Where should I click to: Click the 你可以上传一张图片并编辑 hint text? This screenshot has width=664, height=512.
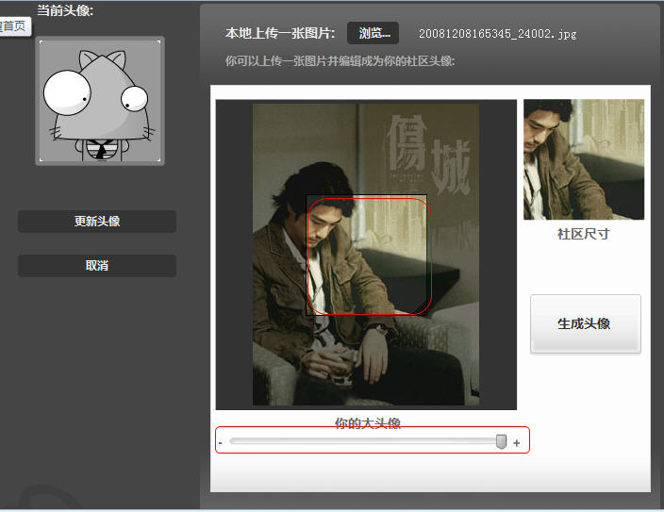tap(340, 61)
